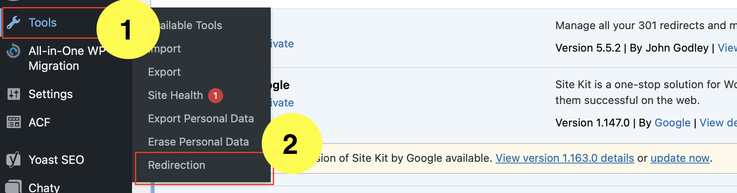Click the Chaty icon in sidebar
737x193 pixels.
13,186
